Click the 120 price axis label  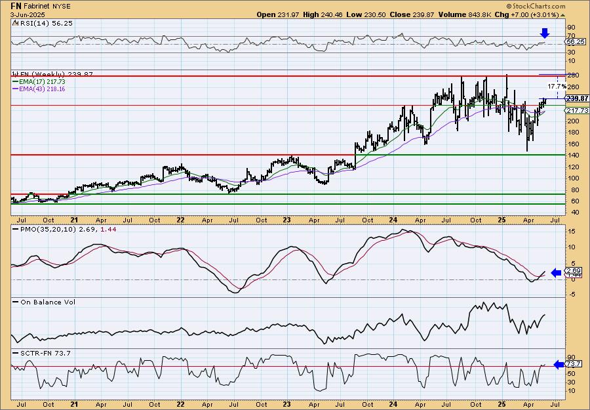click(x=573, y=167)
